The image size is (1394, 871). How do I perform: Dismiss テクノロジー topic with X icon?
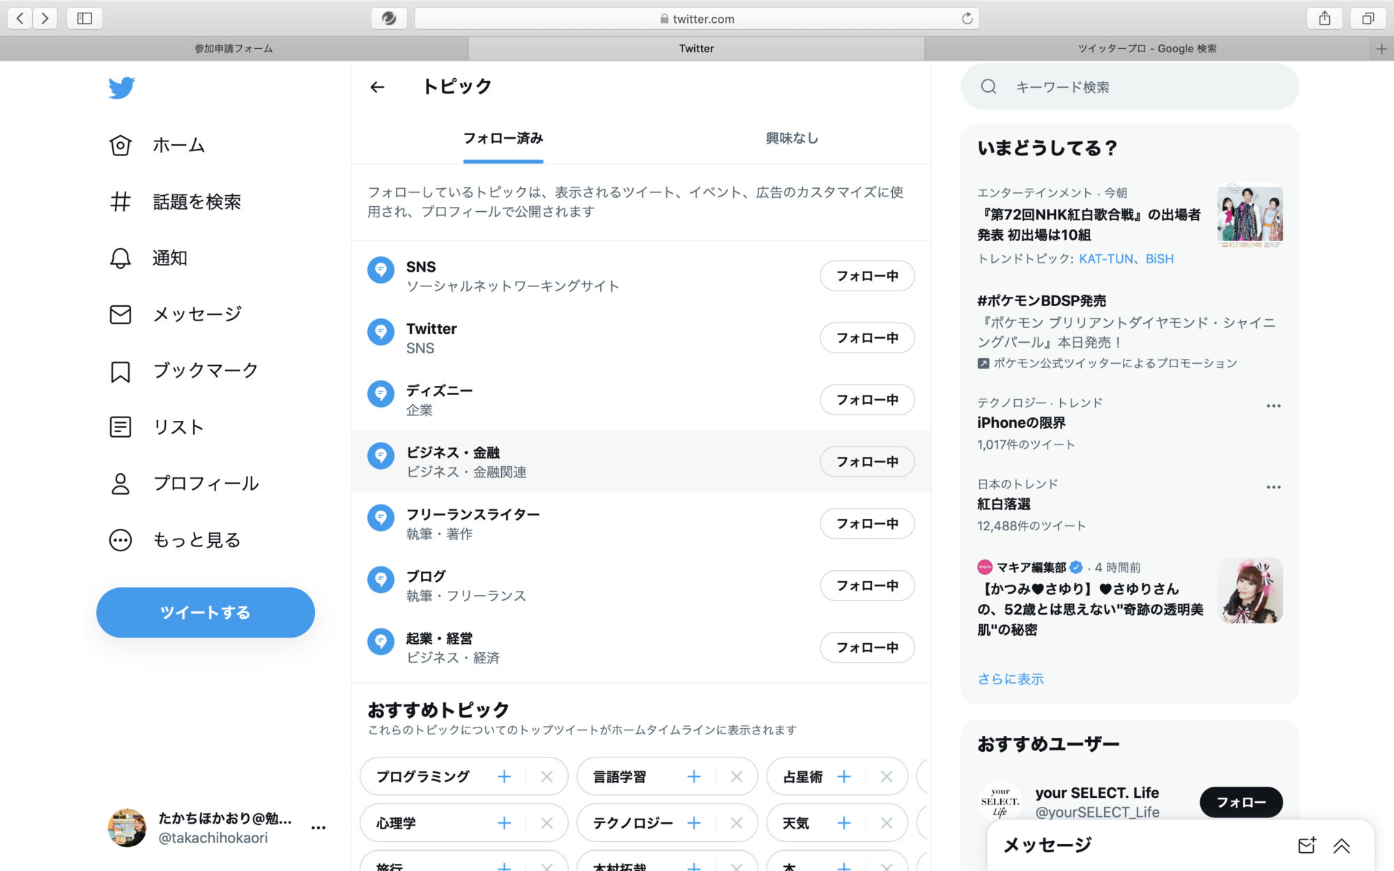736,823
